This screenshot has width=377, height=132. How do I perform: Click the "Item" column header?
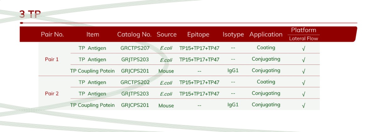93,35
